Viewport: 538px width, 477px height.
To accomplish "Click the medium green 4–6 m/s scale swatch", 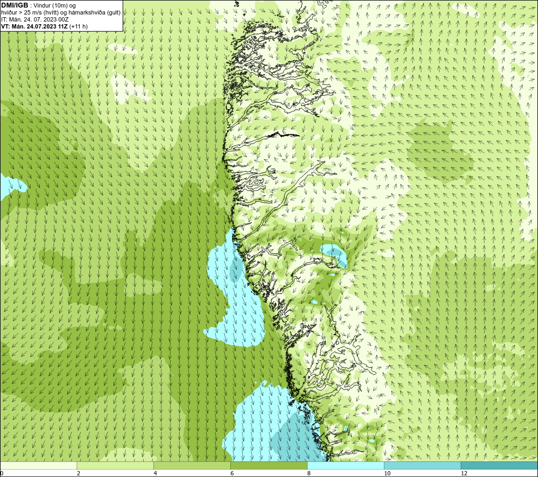I will pyautogui.click(x=192, y=465).
